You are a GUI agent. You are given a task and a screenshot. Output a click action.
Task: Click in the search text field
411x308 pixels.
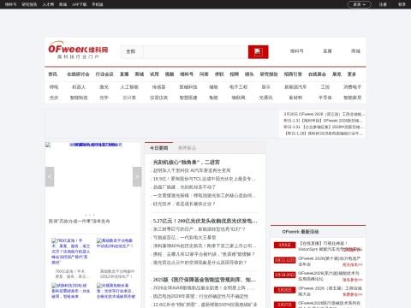pyautogui.click(x=195, y=52)
